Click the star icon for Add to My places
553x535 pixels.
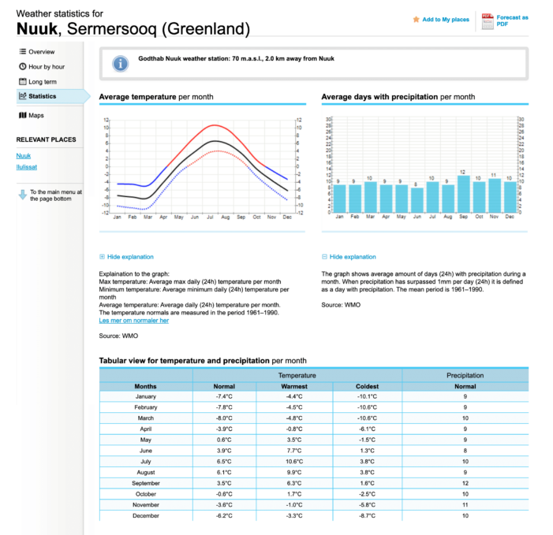point(416,20)
